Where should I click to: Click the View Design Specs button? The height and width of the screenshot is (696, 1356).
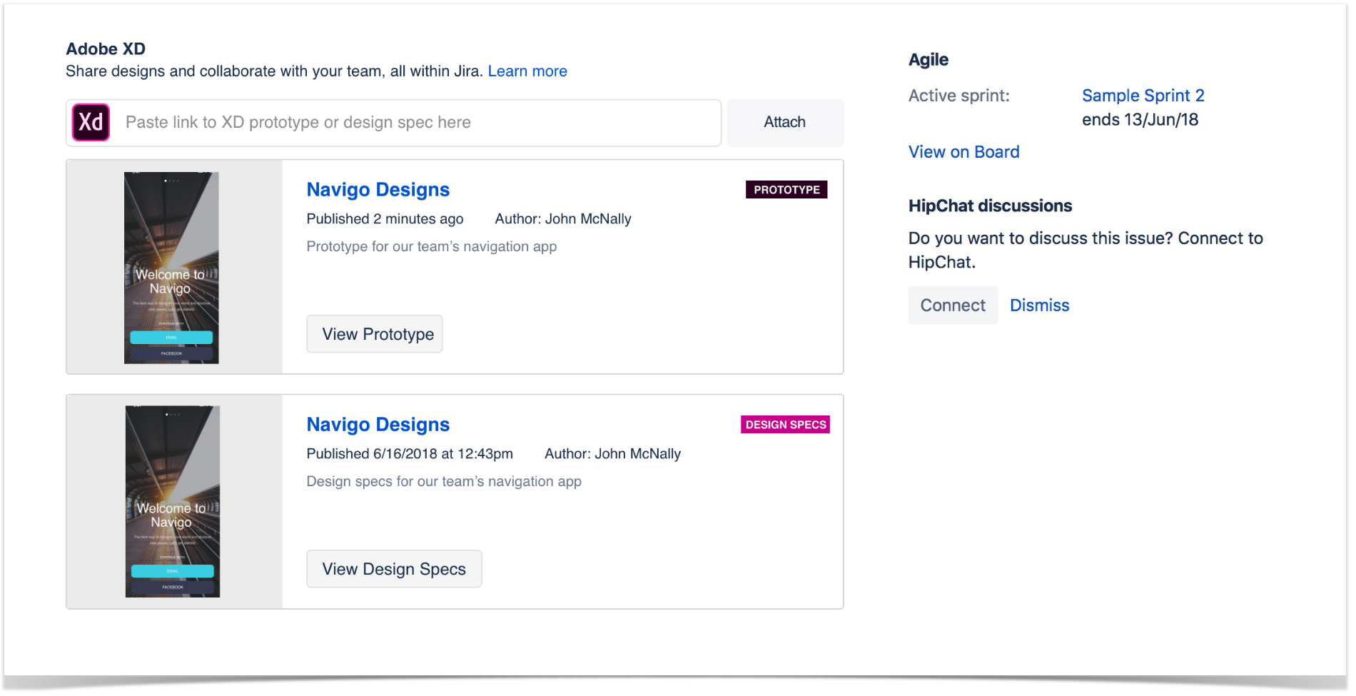click(x=394, y=569)
